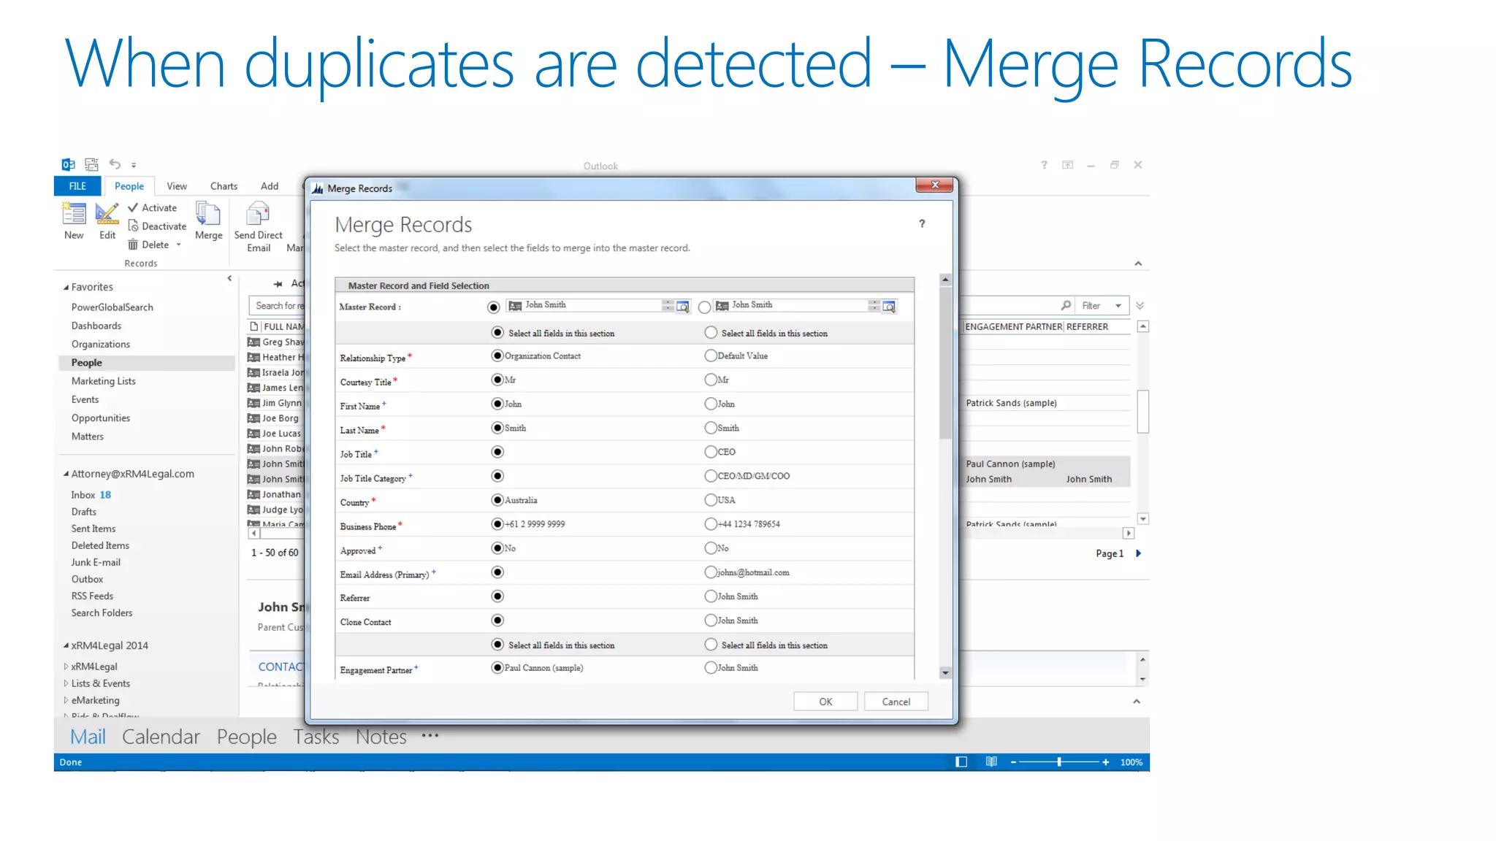Click the Send Direct Email icon
Screen dimensions: 1496x841
pos(258,213)
